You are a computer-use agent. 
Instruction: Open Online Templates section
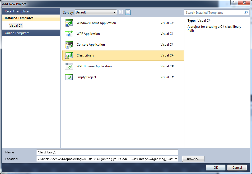31,33
